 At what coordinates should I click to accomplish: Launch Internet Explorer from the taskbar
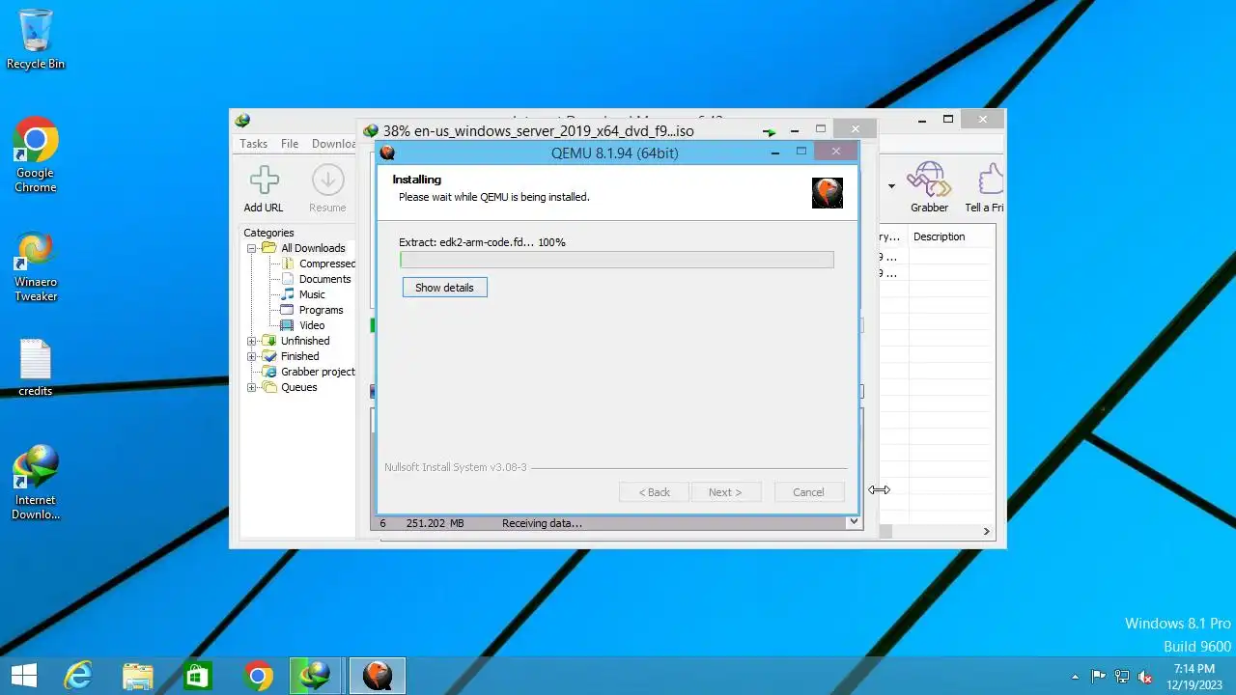77,676
